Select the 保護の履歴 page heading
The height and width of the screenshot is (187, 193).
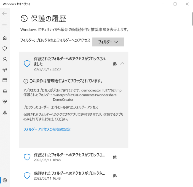tap(49, 19)
